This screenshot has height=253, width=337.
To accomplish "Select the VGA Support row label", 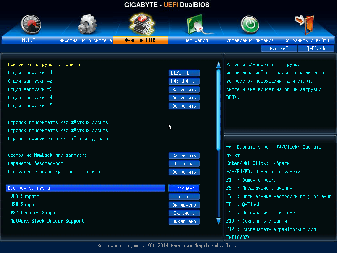I will point(25,196).
